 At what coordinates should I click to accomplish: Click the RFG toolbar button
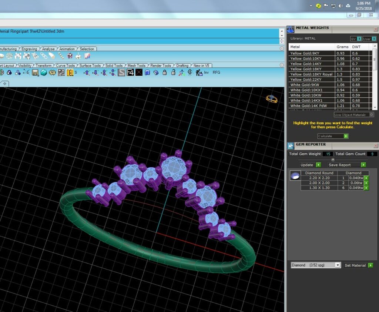click(x=216, y=73)
